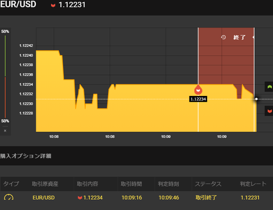
Task: Click the 取引内容 column header
Action: pos(88,184)
